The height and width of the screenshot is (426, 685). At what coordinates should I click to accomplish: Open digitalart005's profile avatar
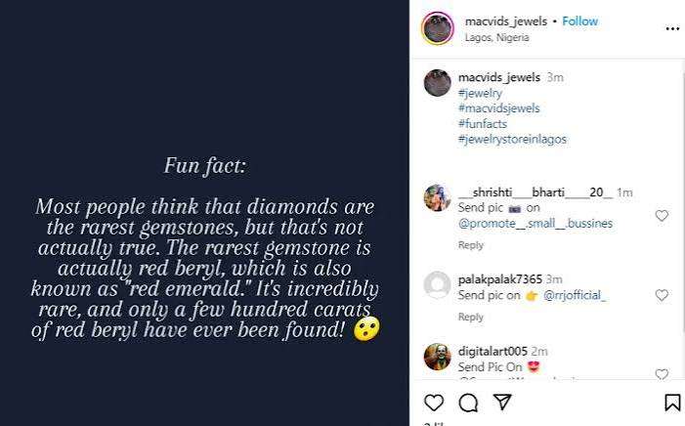point(438,357)
